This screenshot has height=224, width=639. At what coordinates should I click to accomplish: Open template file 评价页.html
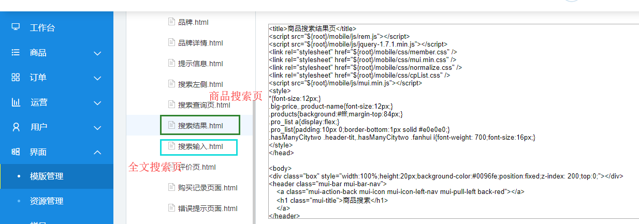pyautogui.click(x=197, y=167)
